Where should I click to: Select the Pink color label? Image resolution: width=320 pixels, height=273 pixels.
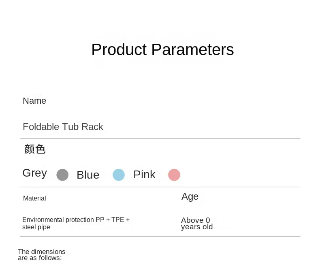click(145, 175)
